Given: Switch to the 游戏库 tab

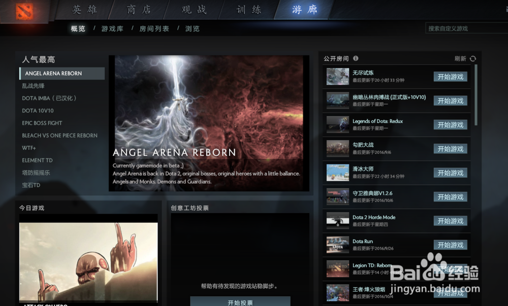Looking at the screenshot, I should pyautogui.click(x=112, y=29).
